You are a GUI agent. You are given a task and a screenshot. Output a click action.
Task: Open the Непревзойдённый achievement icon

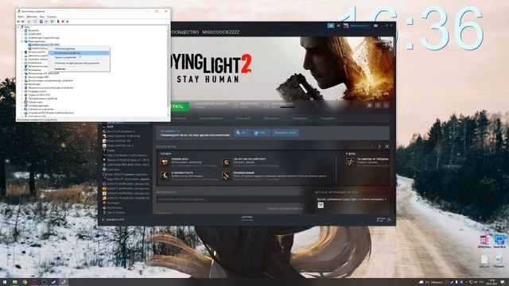point(226,176)
